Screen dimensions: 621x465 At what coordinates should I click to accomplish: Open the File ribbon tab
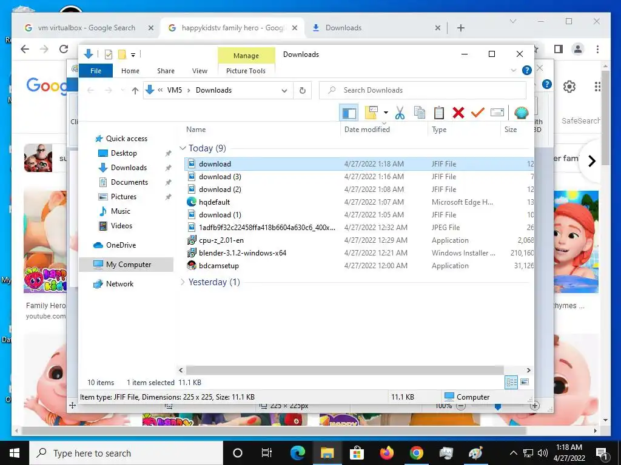(x=96, y=71)
